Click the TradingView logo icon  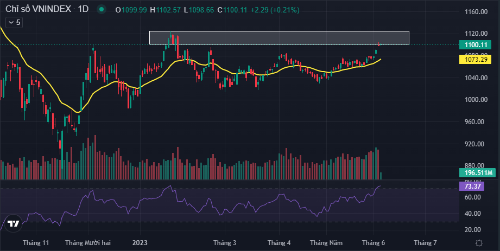(13, 223)
